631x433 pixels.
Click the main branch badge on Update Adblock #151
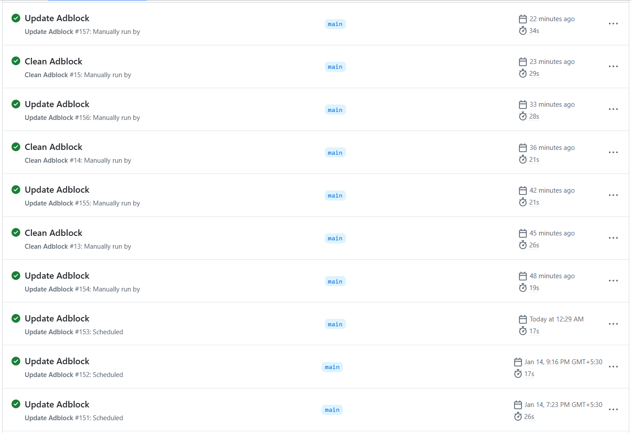tap(332, 410)
